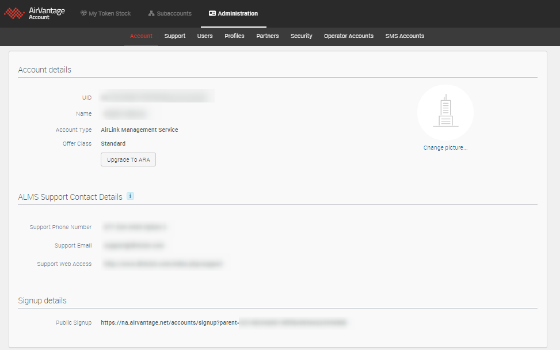Click the ALMS Support info icon
The width and height of the screenshot is (560, 350).
click(130, 196)
